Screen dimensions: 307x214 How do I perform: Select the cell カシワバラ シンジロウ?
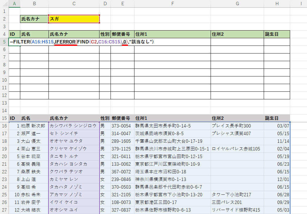pyautogui.click(x=74, y=126)
